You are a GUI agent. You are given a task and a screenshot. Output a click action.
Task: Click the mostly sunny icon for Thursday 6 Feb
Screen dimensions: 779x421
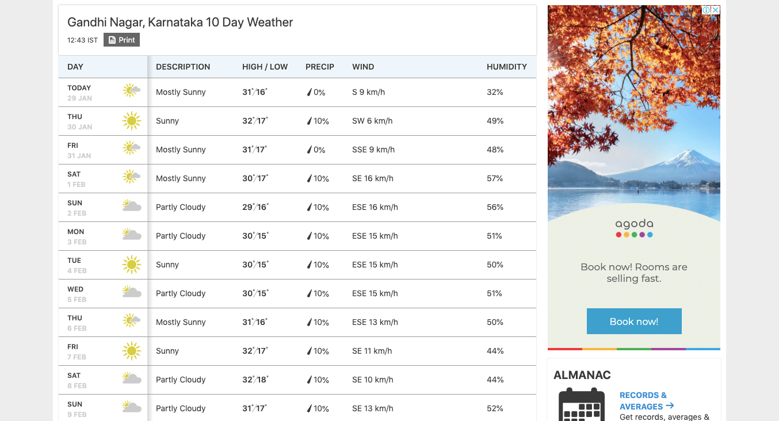click(x=131, y=320)
